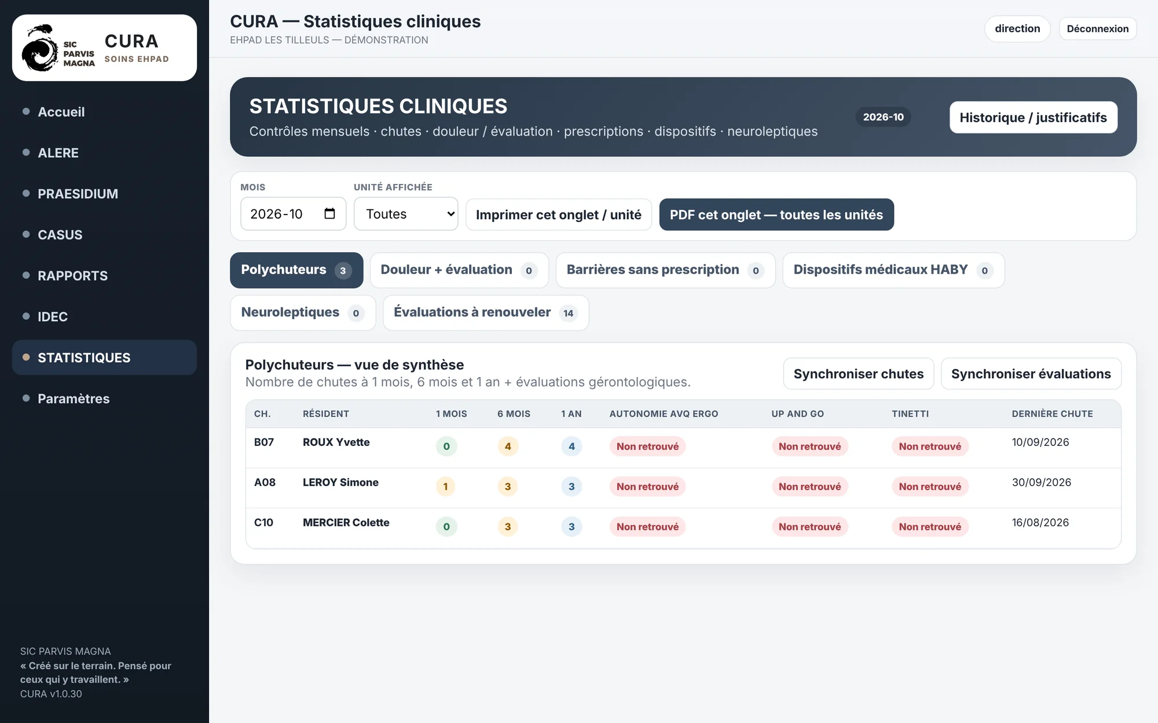This screenshot has height=723, width=1158.
Task: Click room number A08
Action: click(x=265, y=482)
